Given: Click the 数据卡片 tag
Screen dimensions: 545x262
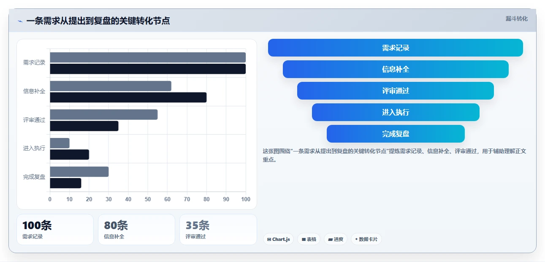Looking at the screenshot, I should click(x=366, y=239).
